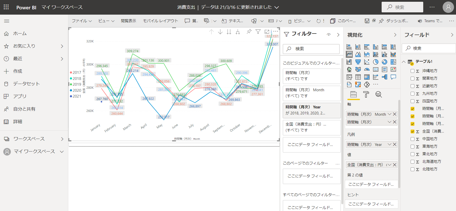The width and height of the screenshot is (456, 211).
Task: Select the gauge visualization
Action: (x=367, y=70)
